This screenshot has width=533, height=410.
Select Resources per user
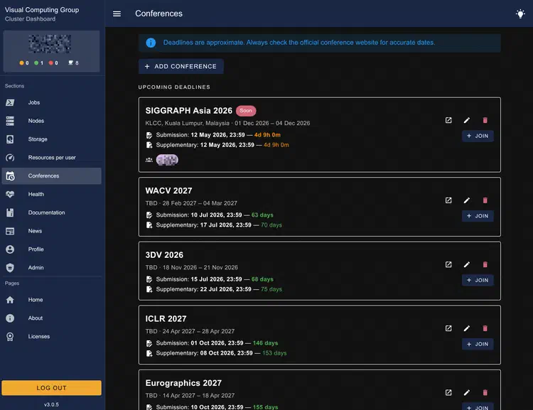tap(51, 158)
